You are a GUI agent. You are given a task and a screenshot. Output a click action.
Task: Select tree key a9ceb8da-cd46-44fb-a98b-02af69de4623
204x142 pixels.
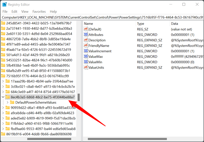pyautogui.click(x=42, y=113)
